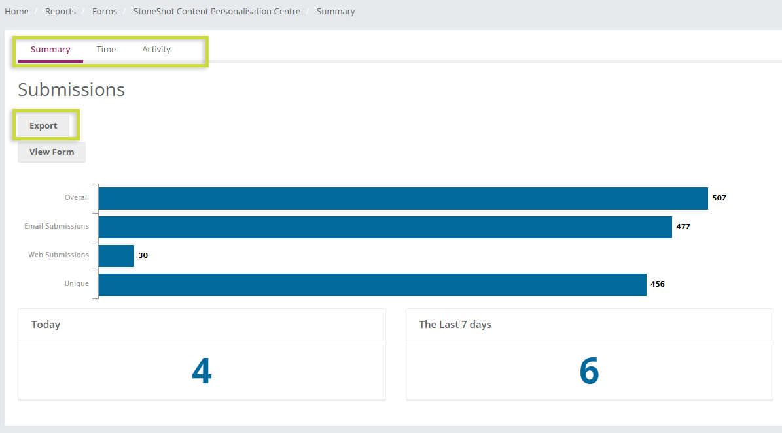
Task: Open Reports breadcrumb link
Action: point(60,12)
